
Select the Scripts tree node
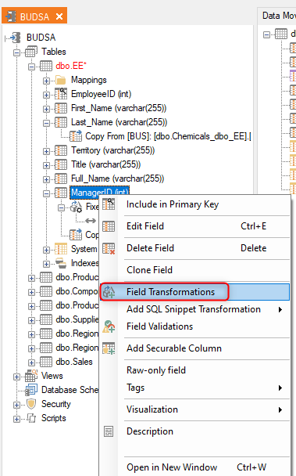point(54,418)
